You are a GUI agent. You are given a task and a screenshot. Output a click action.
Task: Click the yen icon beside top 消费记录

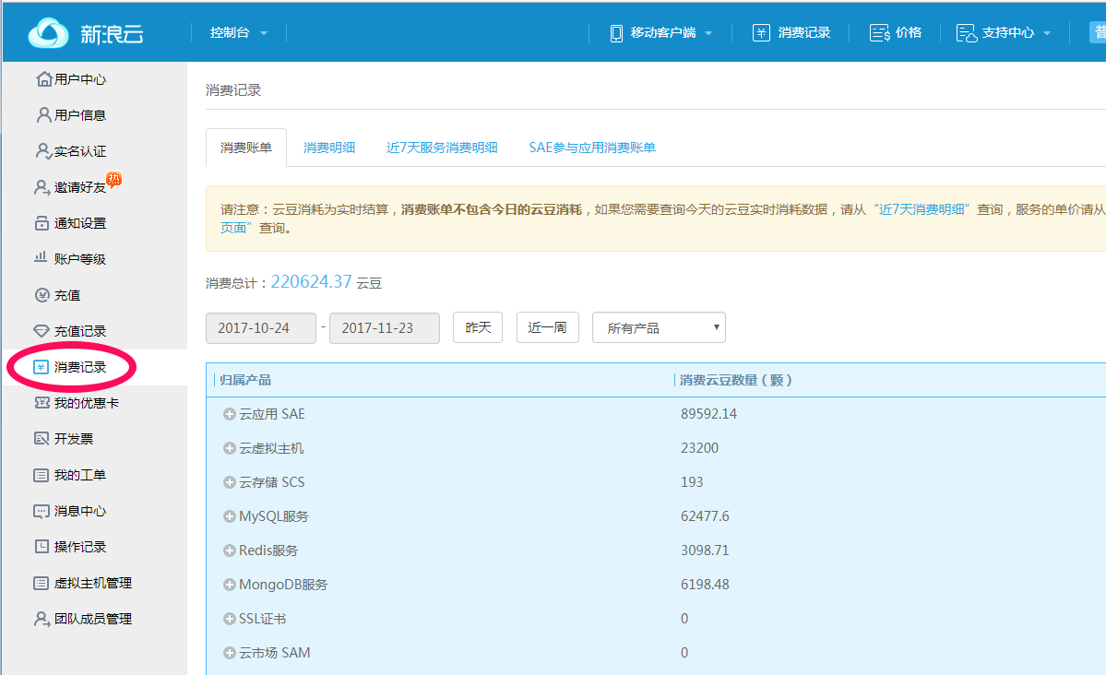761,32
